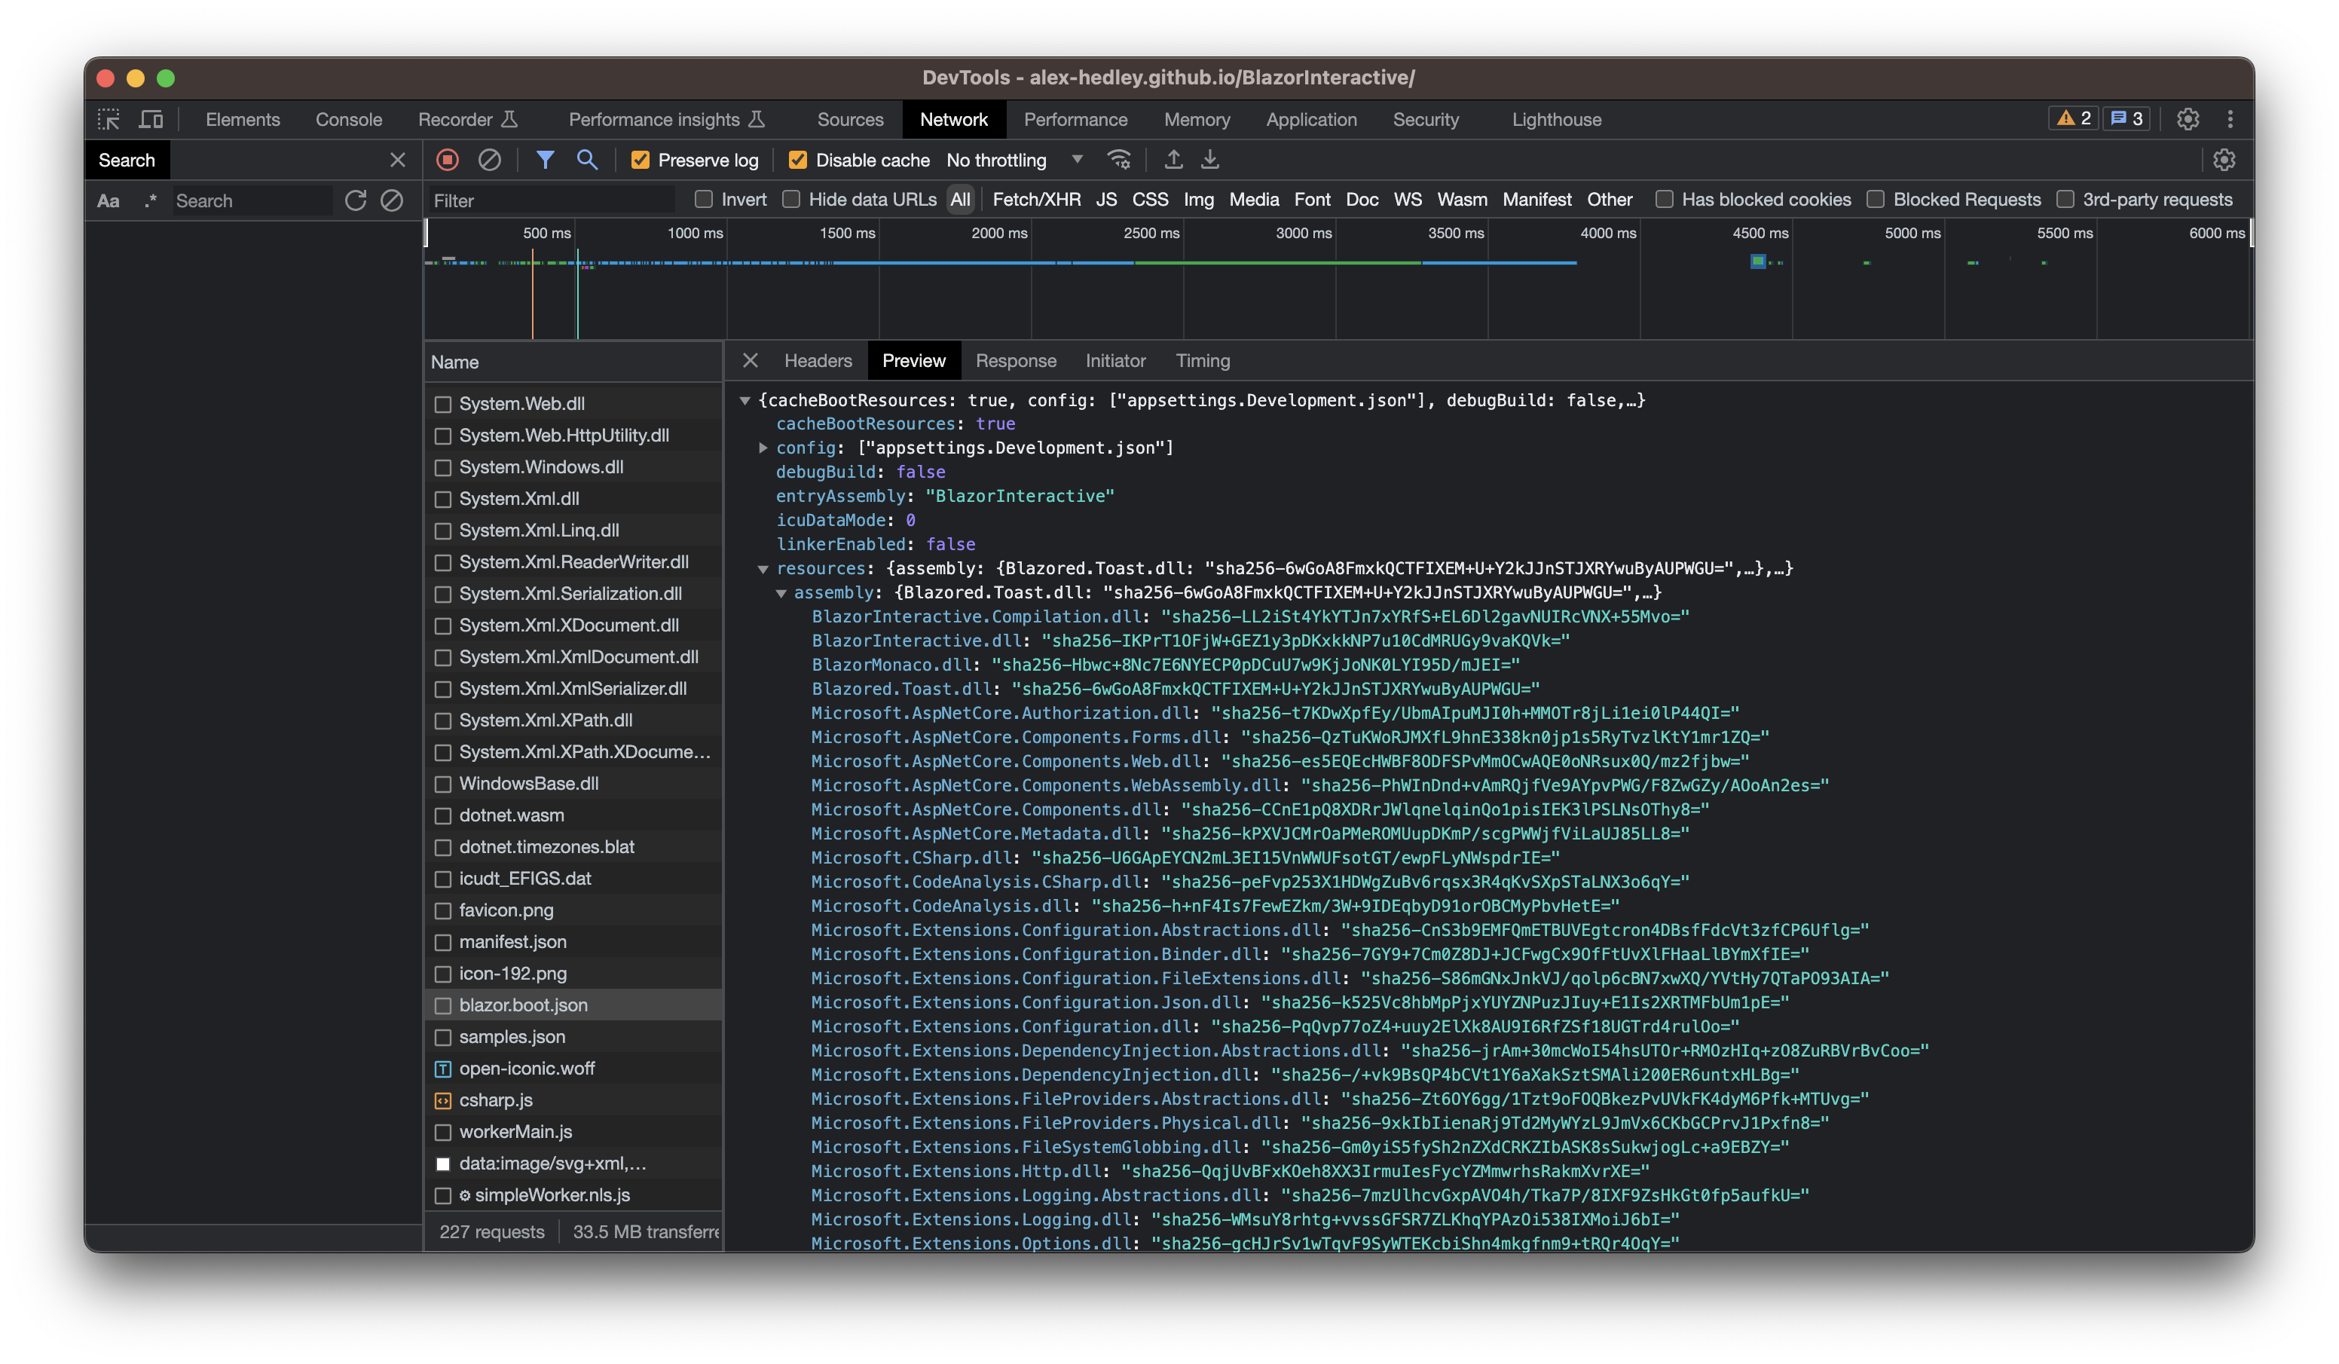Select the samples.json request row
The height and width of the screenshot is (1364, 2339).
coord(573,1037)
